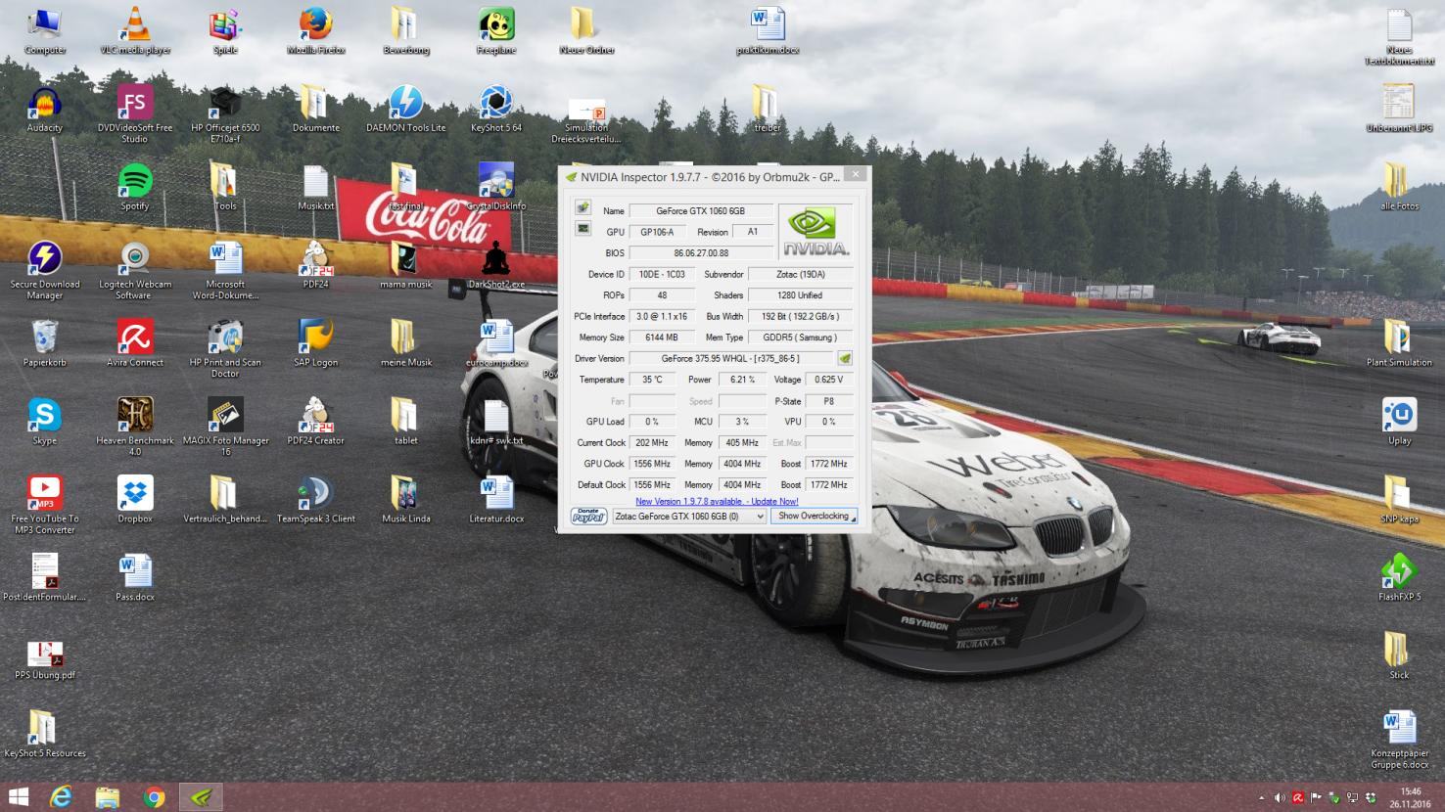Open the Bewerbung folder
Viewport: 1445px width, 812px height.
405,31
